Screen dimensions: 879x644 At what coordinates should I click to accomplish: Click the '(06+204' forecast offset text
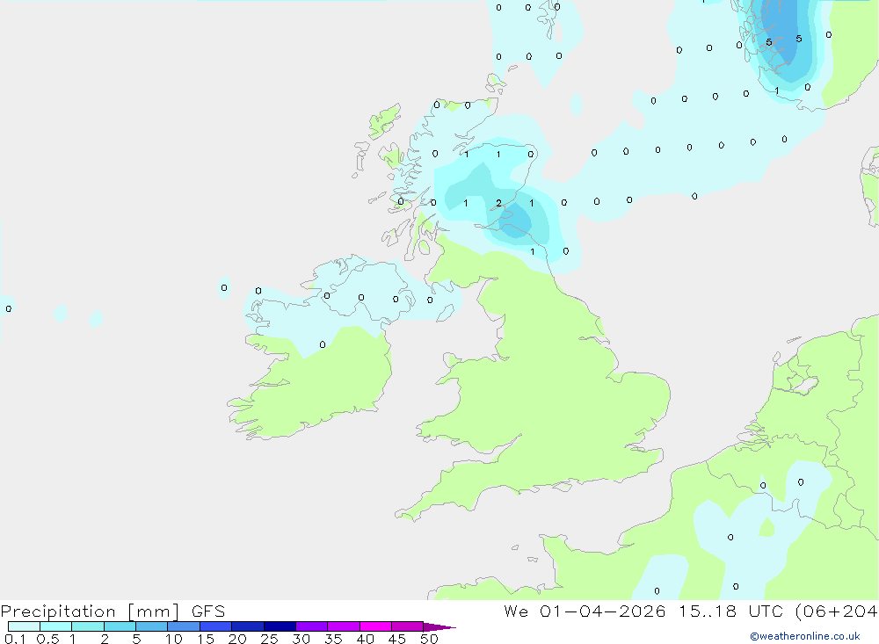tap(837, 611)
